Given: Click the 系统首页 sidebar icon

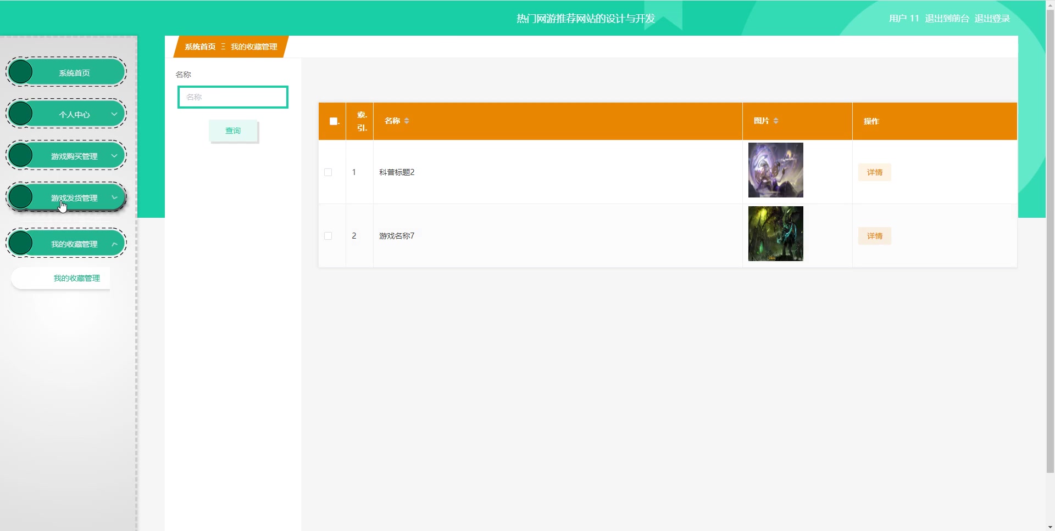Looking at the screenshot, I should 22,71.
